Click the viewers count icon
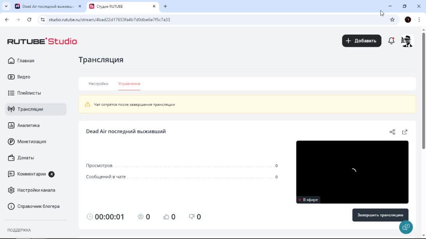The width and height of the screenshot is (426, 239). click(140, 216)
